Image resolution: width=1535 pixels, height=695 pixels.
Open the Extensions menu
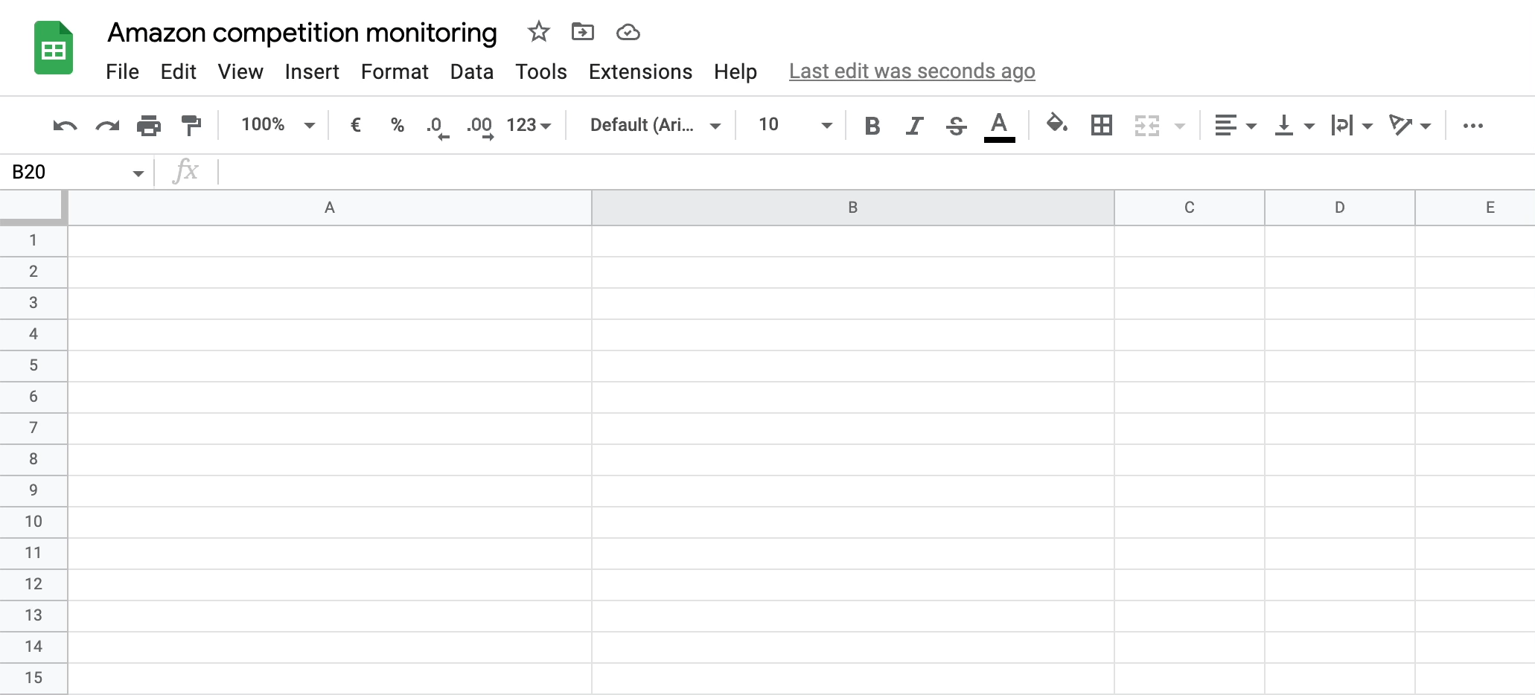pos(640,71)
